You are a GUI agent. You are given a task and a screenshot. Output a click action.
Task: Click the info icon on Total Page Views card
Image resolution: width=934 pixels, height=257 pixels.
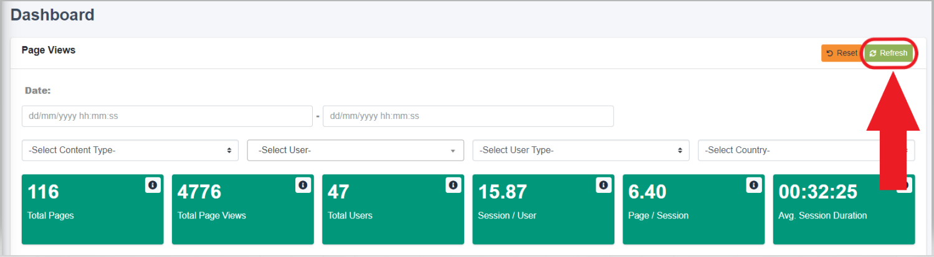(303, 185)
